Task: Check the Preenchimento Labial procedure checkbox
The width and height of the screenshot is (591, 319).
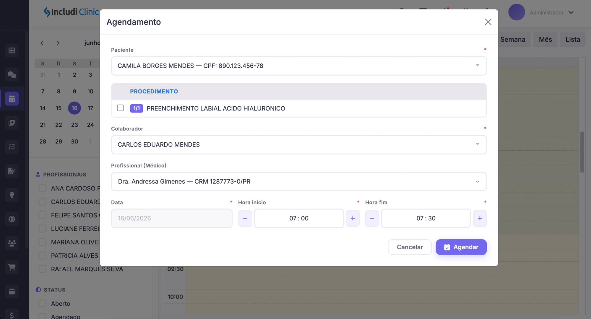Action: point(120,108)
